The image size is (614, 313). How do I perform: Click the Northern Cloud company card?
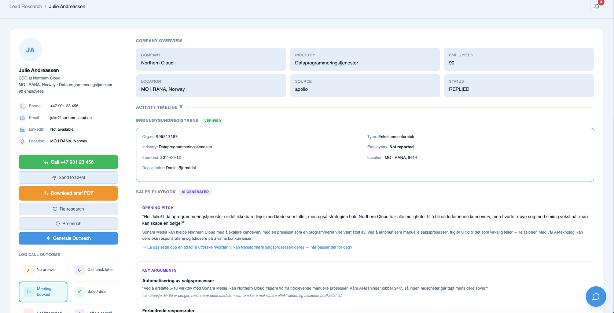(x=211, y=59)
